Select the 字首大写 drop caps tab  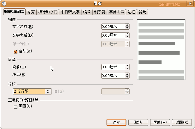(x=116, y=12)
